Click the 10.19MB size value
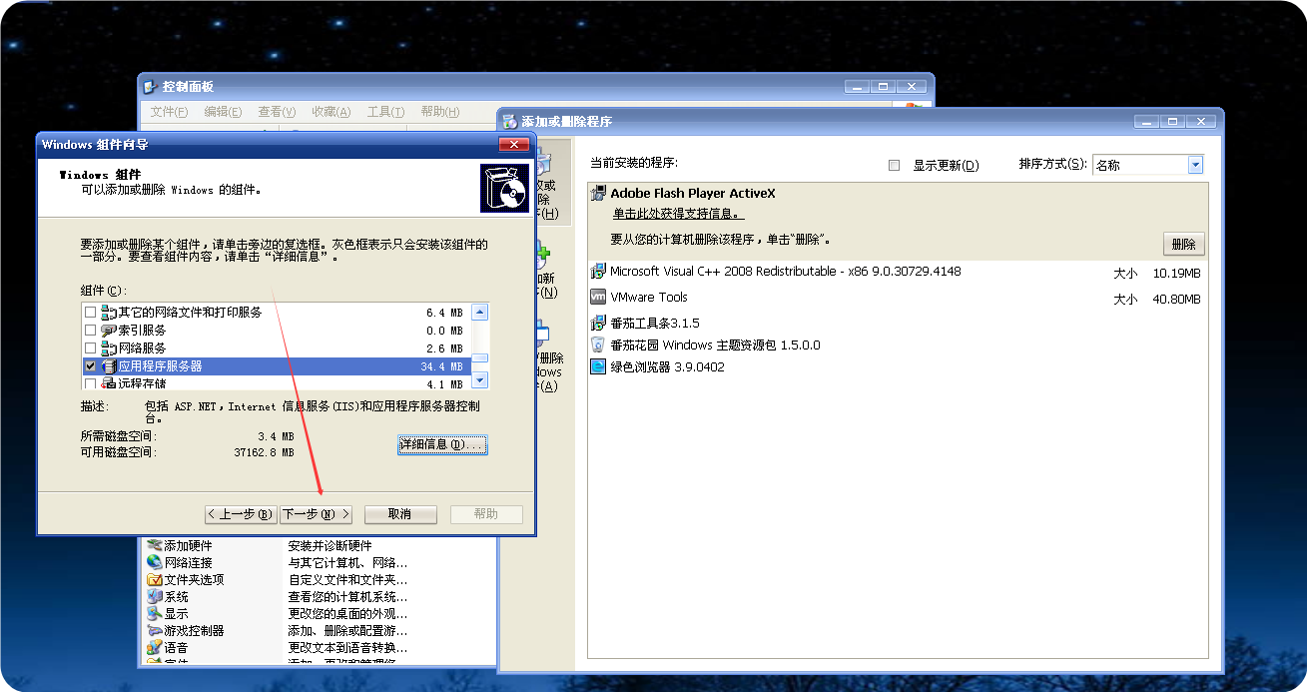The width and height of the screenshot is (1307, 692). [x=1176, y=273]
